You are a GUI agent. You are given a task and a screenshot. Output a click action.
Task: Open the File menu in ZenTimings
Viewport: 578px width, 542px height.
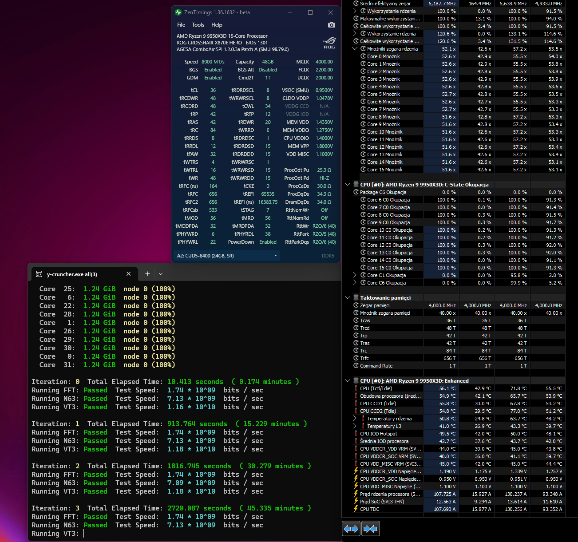(x=181, y=25)
